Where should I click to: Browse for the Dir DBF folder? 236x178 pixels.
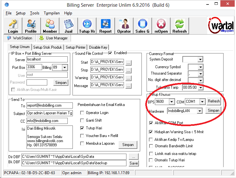pos(133,157)
